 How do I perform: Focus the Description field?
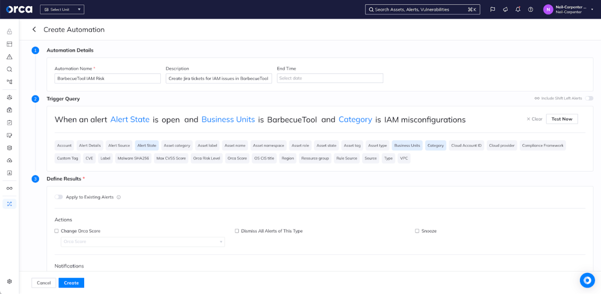pyautogui.click(x=219, y=78)
